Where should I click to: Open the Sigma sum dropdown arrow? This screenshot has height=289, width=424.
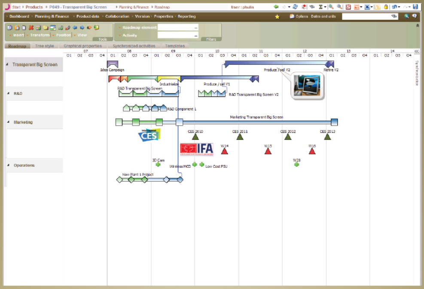(326, 7)
